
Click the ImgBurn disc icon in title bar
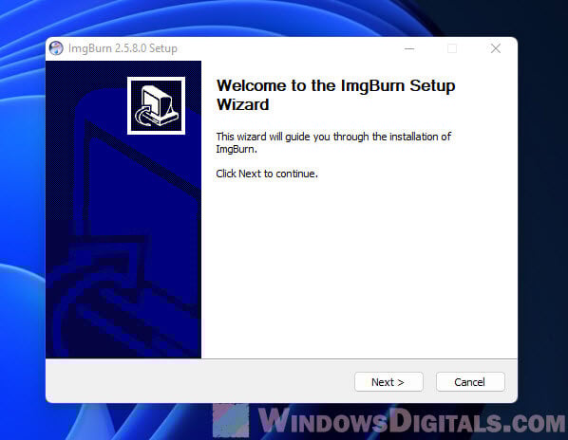(x=56, y=48)
